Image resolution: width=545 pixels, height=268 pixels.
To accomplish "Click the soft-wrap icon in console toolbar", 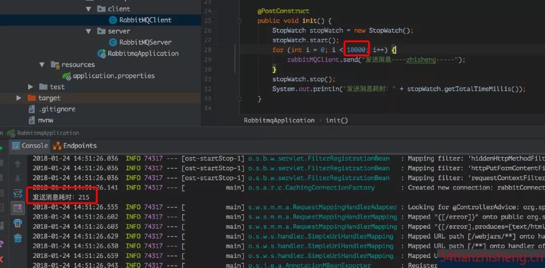I will (x=18, y=193).
